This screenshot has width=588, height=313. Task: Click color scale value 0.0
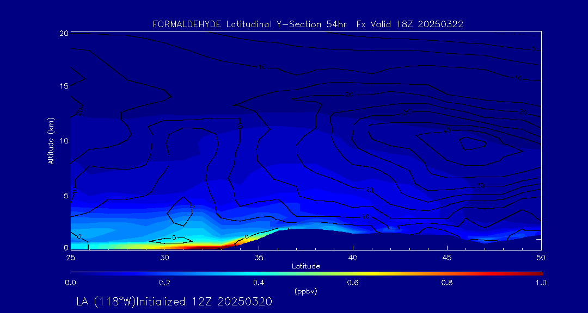pos(70,283)
